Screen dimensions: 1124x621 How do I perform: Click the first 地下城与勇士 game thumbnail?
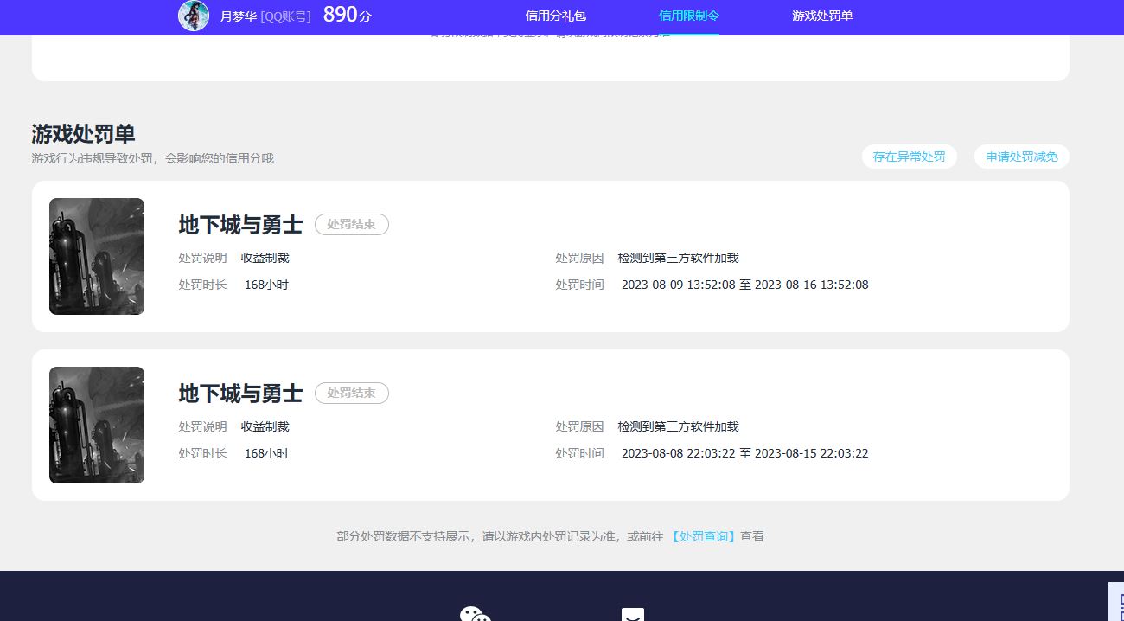pos(97,257)
